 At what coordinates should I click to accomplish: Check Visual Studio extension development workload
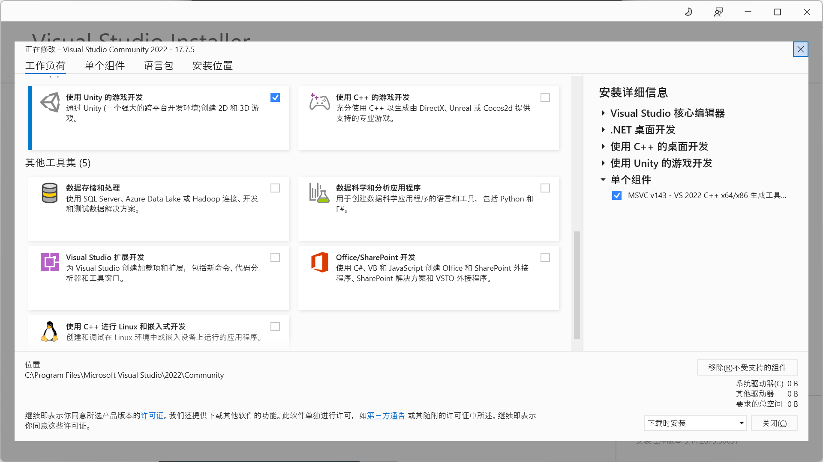pyautogui.click(x=275, y=258)
